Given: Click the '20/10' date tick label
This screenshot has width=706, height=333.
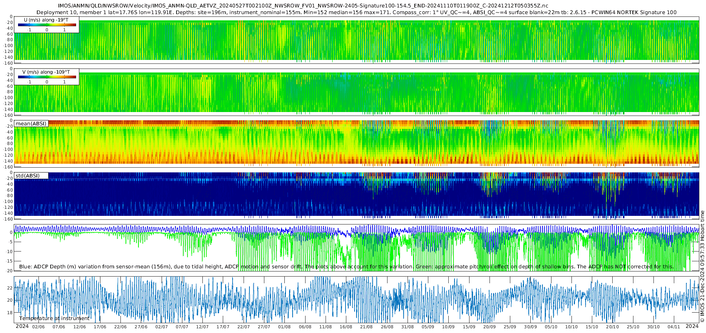Looking at the screenshot, I should tap(613, 327).
